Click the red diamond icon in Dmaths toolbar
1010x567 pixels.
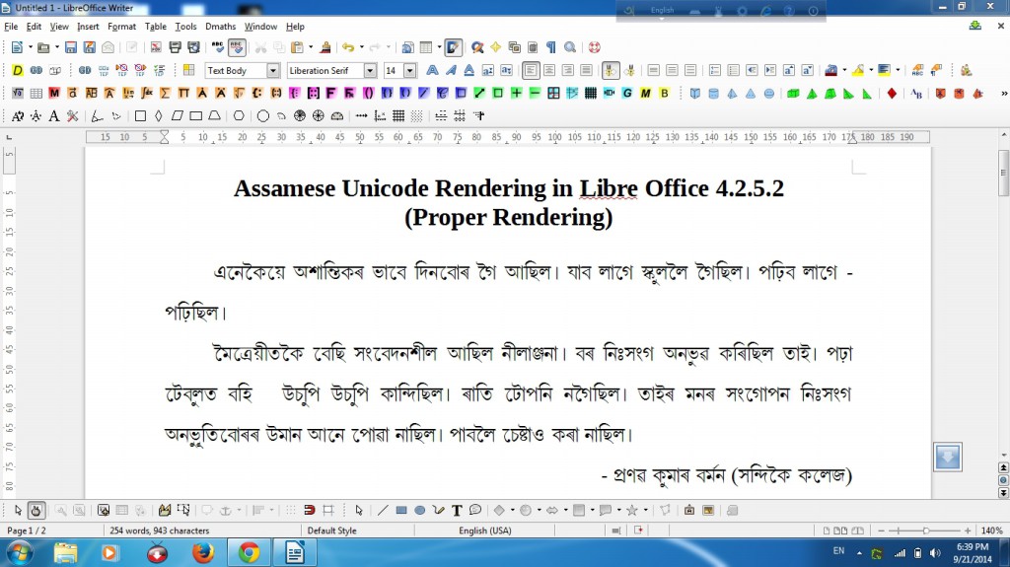tap(892, 94)
